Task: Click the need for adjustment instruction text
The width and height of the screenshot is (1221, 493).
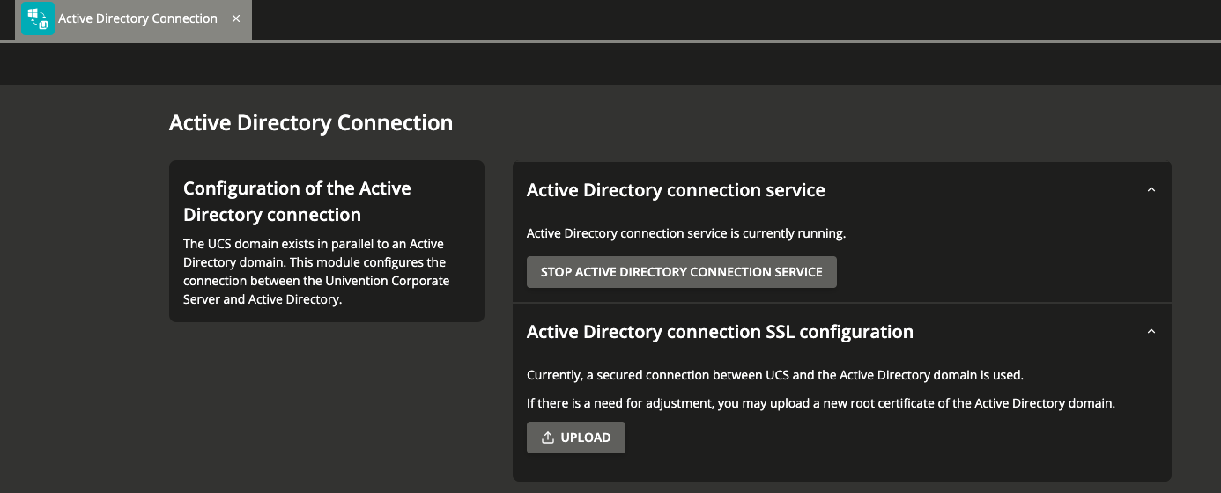Action: [821, 403]
